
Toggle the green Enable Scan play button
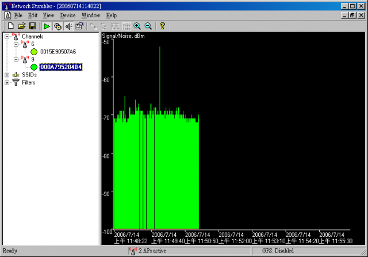(x=47, y=26)
